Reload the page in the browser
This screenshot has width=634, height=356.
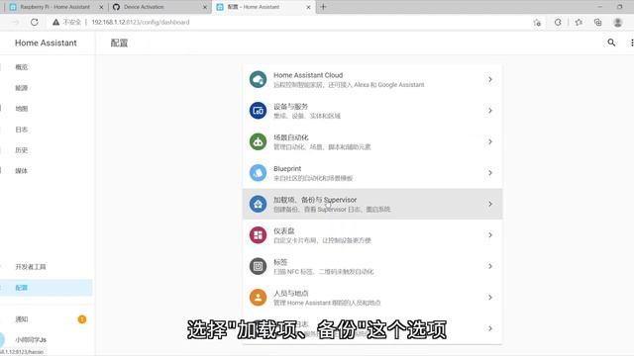point(35,22)
